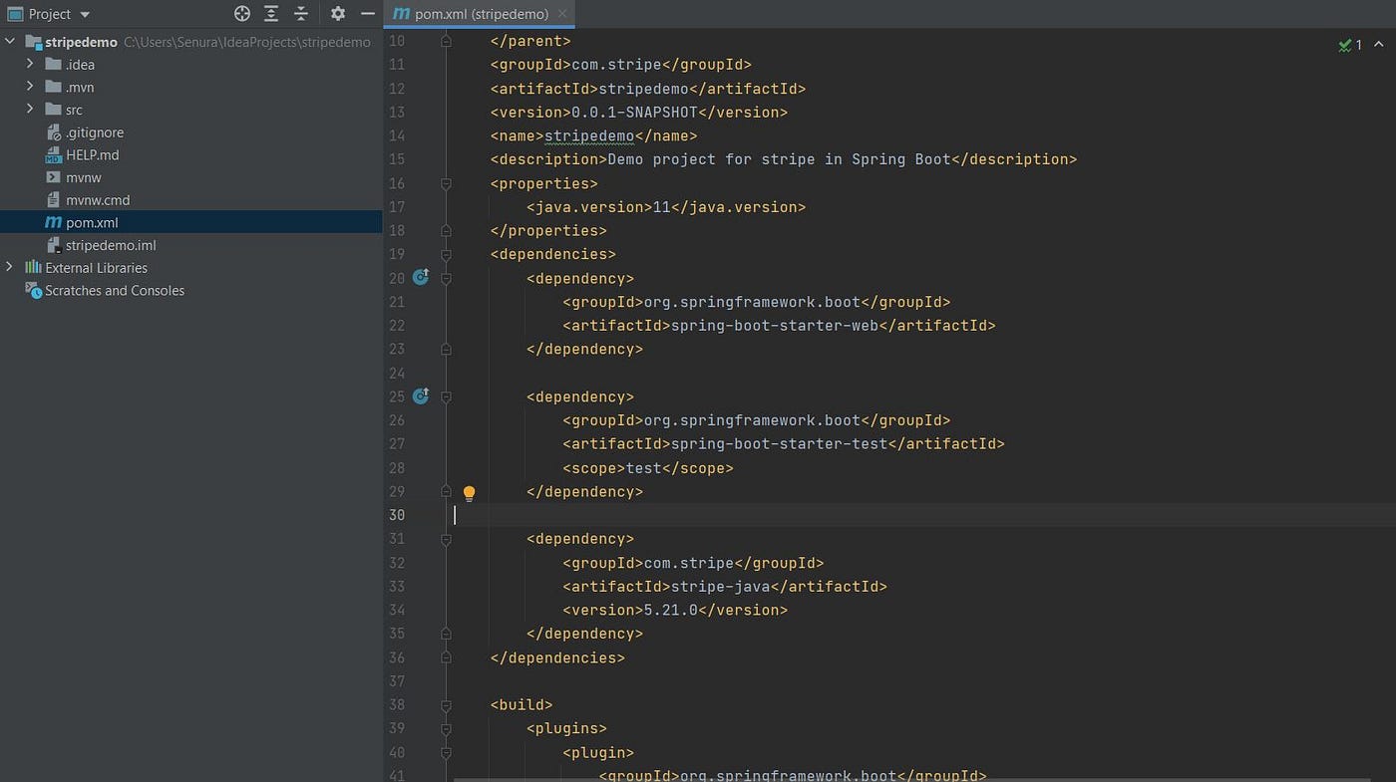The width and height of the screenshot is (1396, 782).
Task: Click the spring-boot-starter-web artifactId line
Action: click(x=779, y=326)
